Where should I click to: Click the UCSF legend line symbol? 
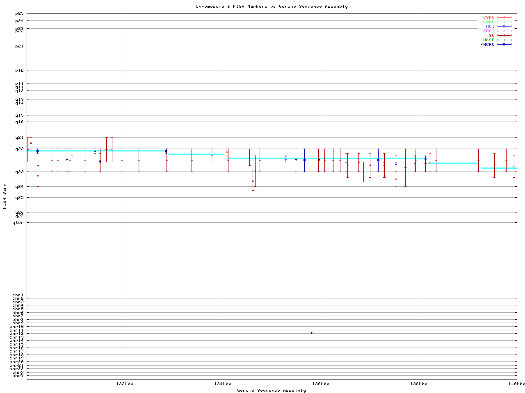tap(504, 40)
